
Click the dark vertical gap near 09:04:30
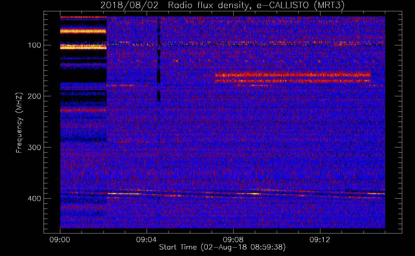pos(159,60)
